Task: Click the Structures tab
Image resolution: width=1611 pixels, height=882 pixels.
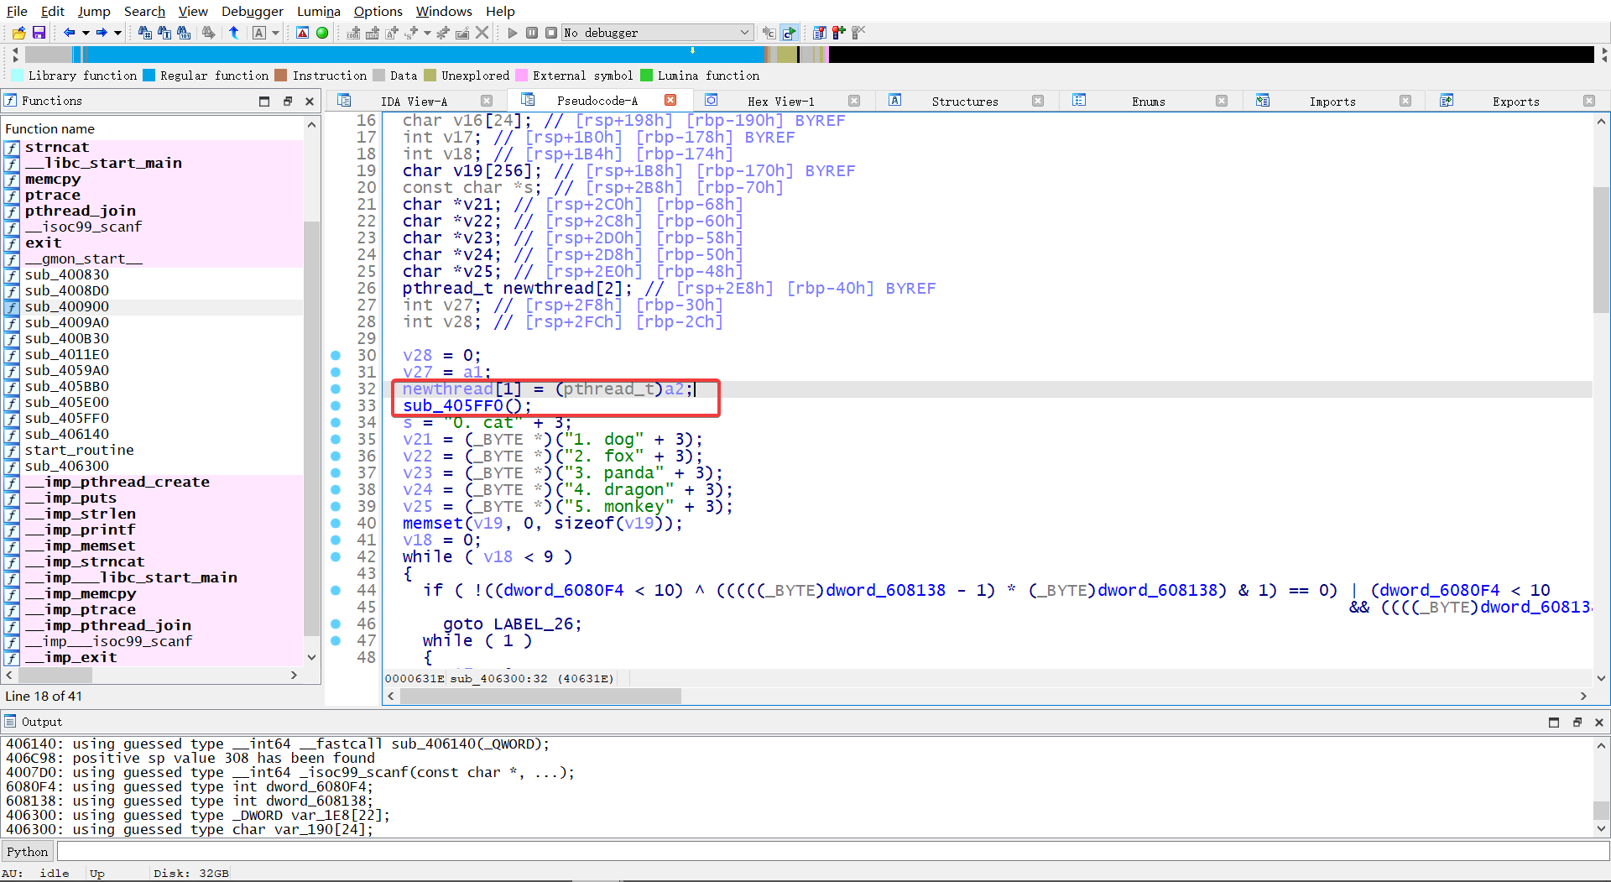Action: (x=964, y=100)
